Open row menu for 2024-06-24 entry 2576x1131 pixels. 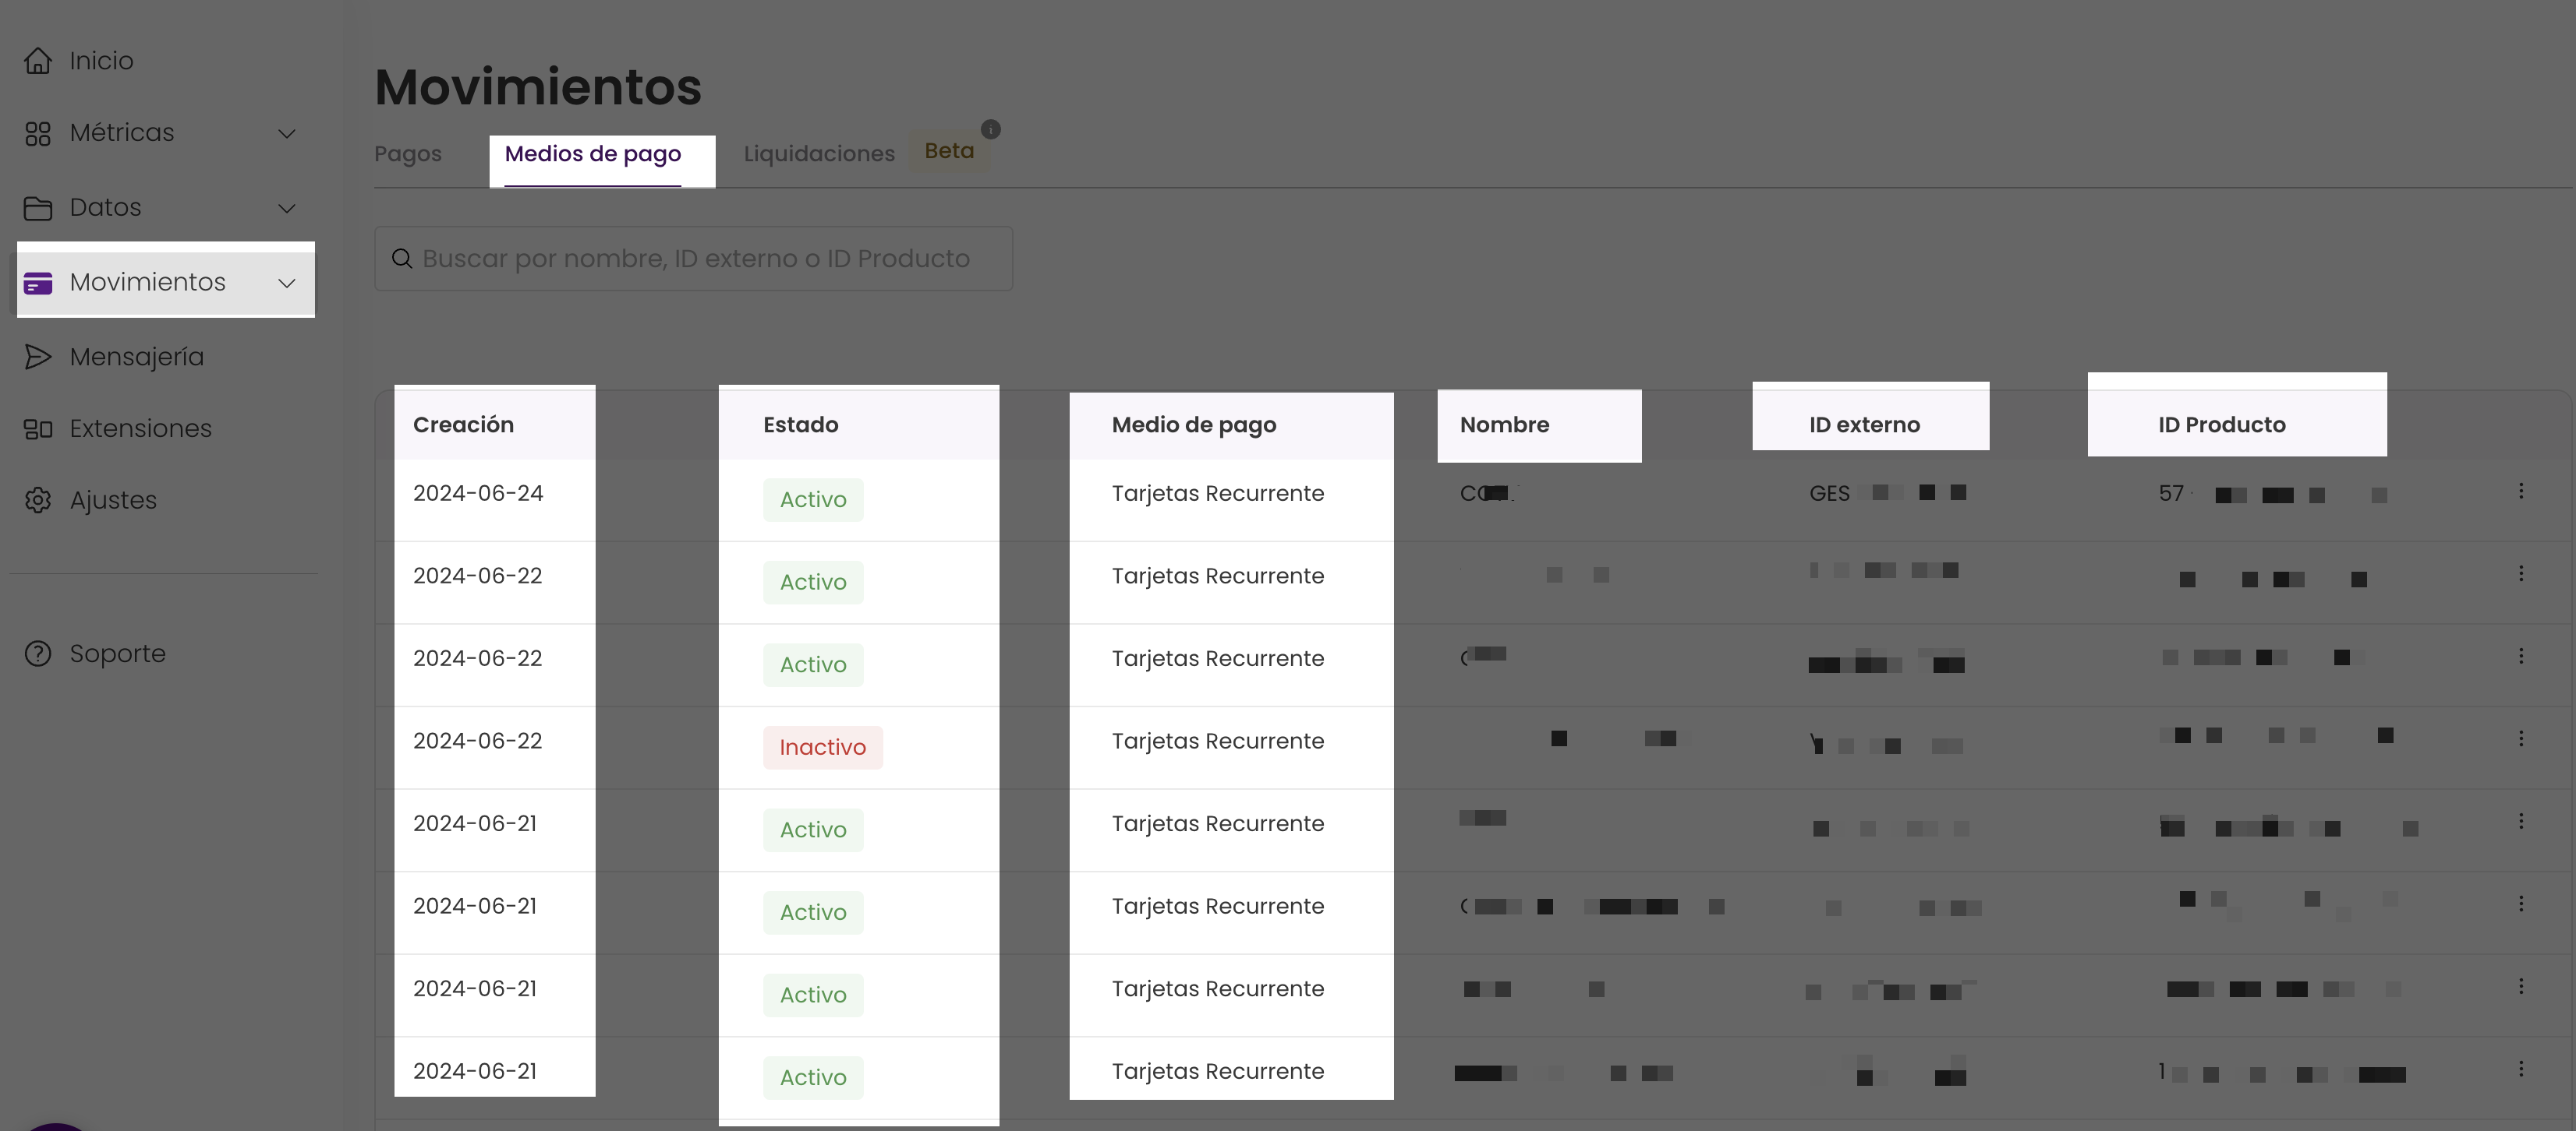coord(2521,491)
